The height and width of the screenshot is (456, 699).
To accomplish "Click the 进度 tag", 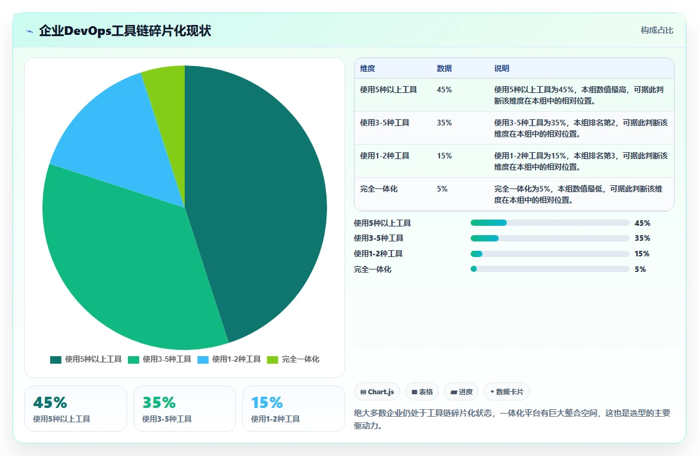I will pos(461,392).
